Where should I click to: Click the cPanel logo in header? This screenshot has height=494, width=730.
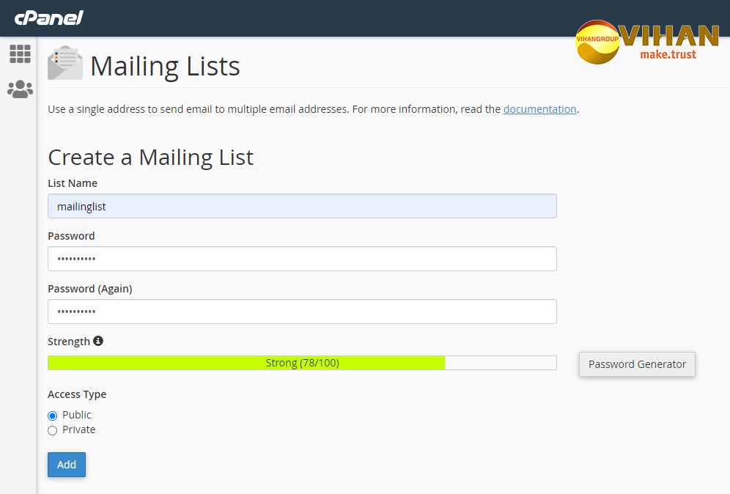(48, 18)
